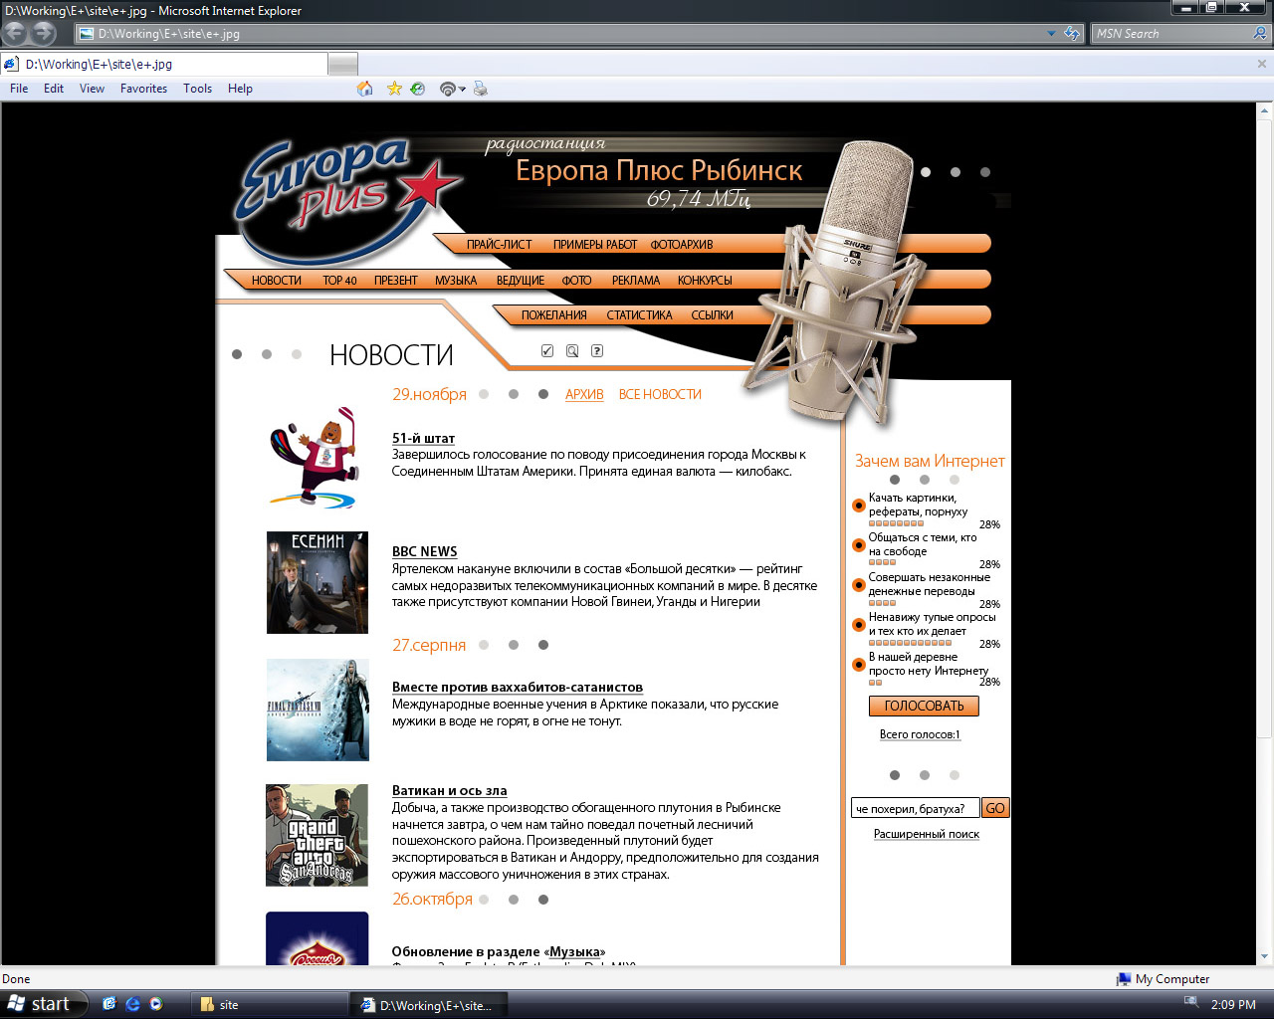Screen dimensions: 1274x1019
Task: Launch Windows Media Player from quick launch
Action: [156, 1005]
